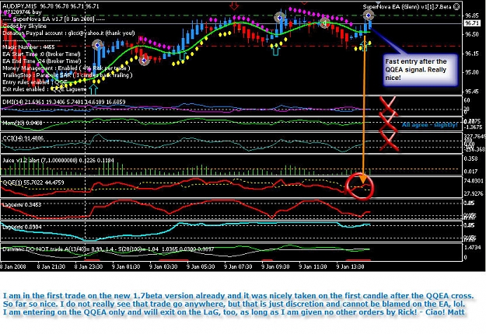The width and height of the screenshot is (486, 334).
Task: Select the Laguerre 0.3453 indicator label
Action: (22, 204)
